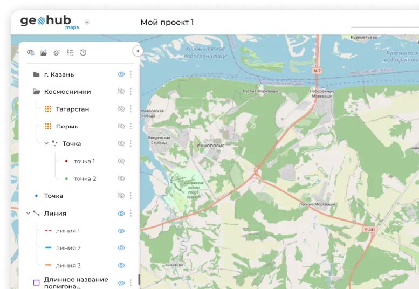Screen dimensions: 419x289
Task: Select the Пермь raster layer
Action: (x=67, y=126)
